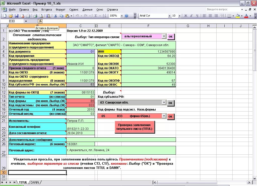Go to the first sheet with tab navigation arrow
This screenshot has width=257, height=186.
(x=2, y=182)
